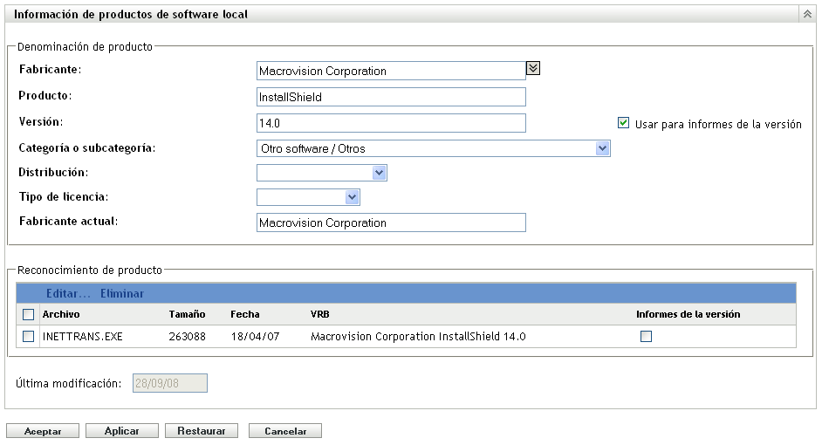Click the Restaurar button
This screenshot has width=822, height=445.
click(x=202, y=431)
